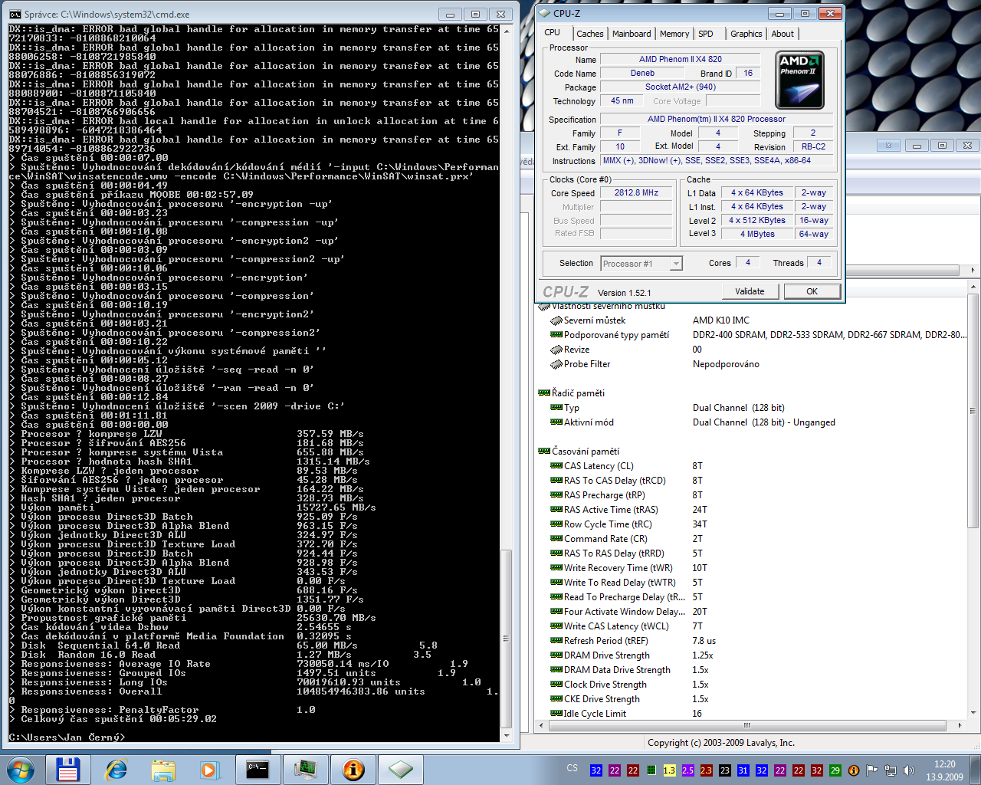
Task: Switch to the monitor-chip app on the taskbar
Action: point(305,769)
